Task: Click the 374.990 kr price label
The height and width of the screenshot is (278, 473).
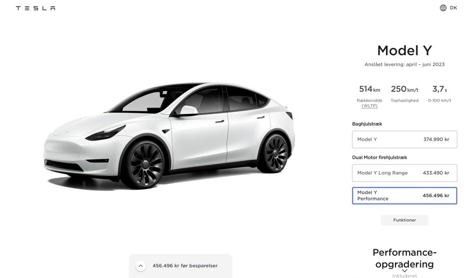Action: coord(436,139)
